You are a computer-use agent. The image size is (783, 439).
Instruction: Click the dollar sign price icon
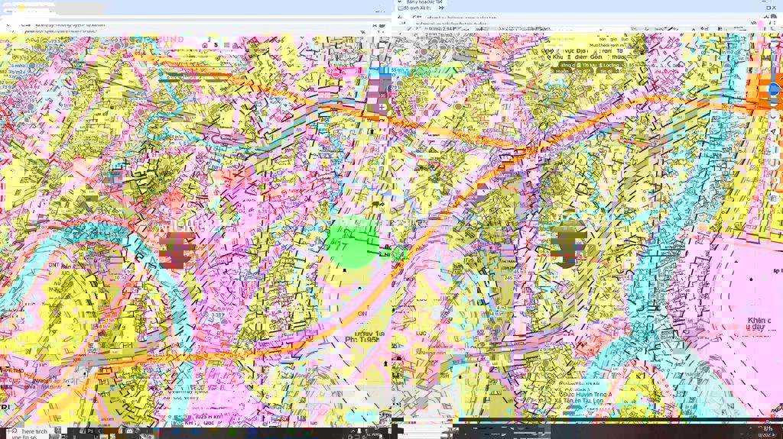click(216, 45)
